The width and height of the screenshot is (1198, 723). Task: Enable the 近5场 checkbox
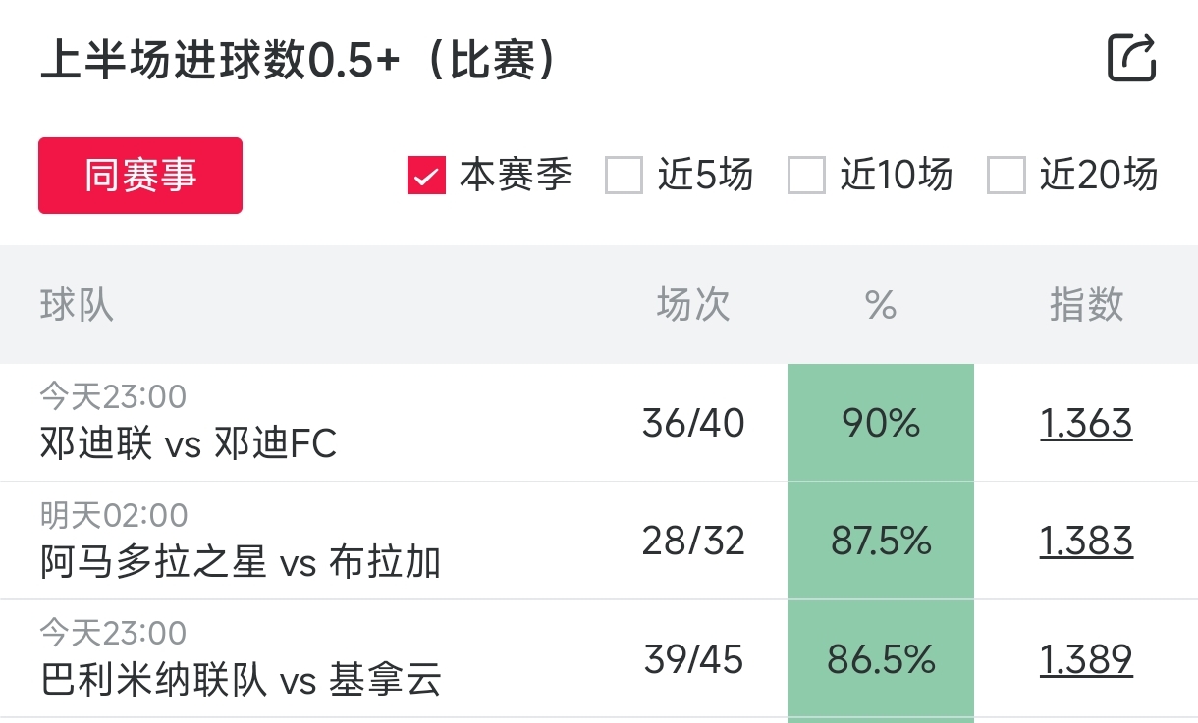pyautogui.click(x=624, y=177)
